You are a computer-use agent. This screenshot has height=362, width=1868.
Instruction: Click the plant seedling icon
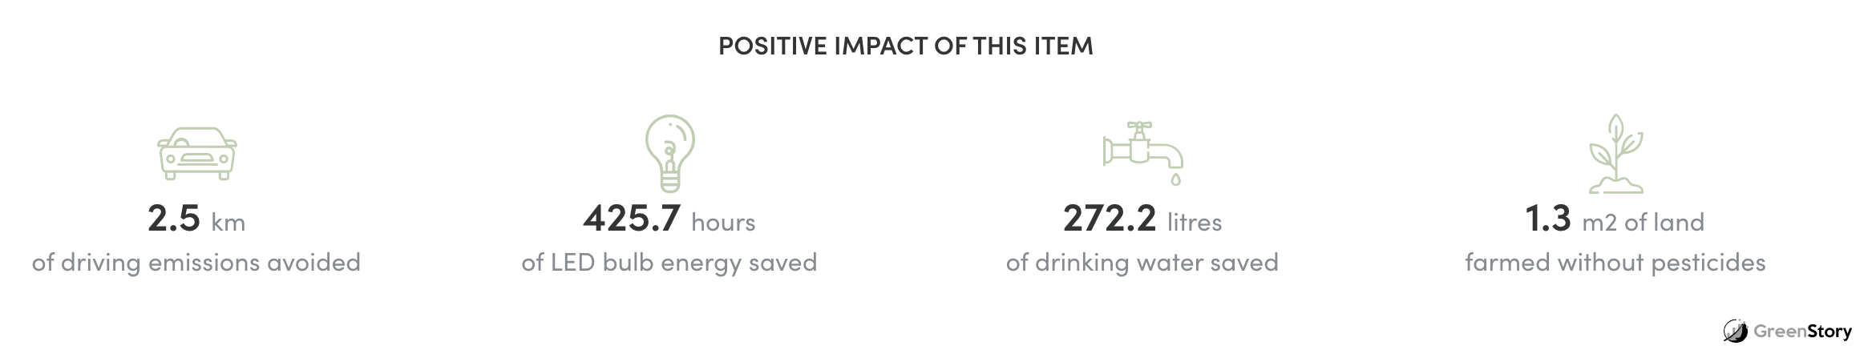coord(1615,153)
